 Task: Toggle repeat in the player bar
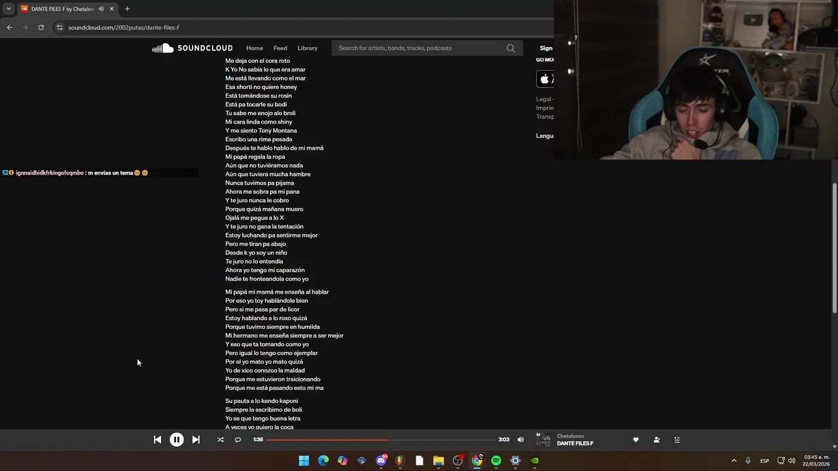tap(238, 440)
